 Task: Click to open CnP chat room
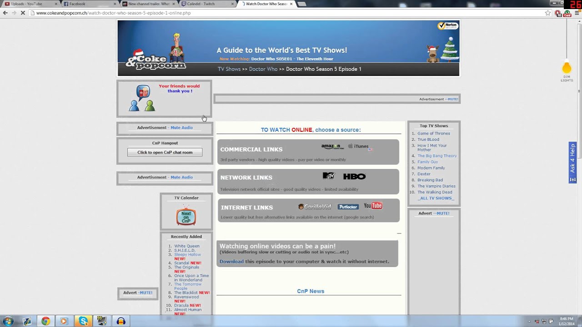pyautogui.click(x=165, y=152)
